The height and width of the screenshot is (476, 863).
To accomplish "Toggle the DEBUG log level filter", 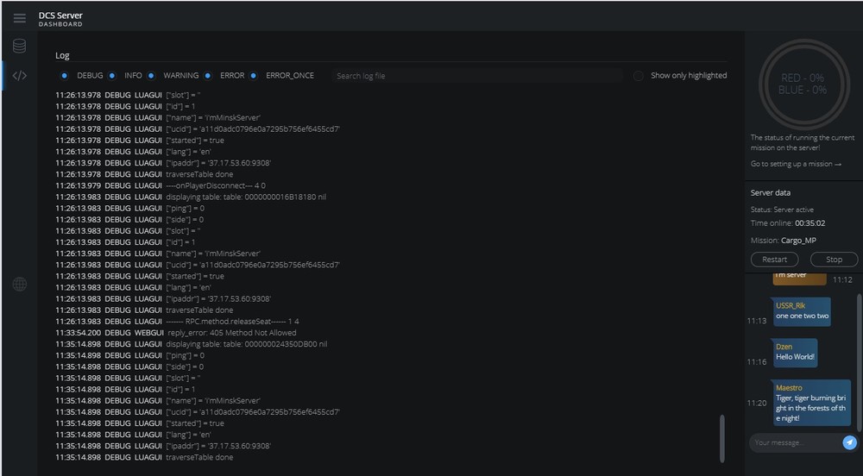I will point(65,76).
